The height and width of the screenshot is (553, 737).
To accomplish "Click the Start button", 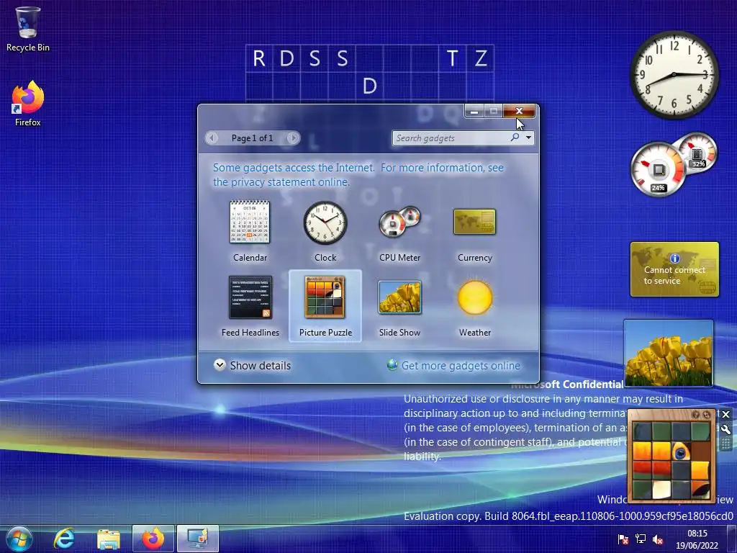I will [x=19, y=539].
